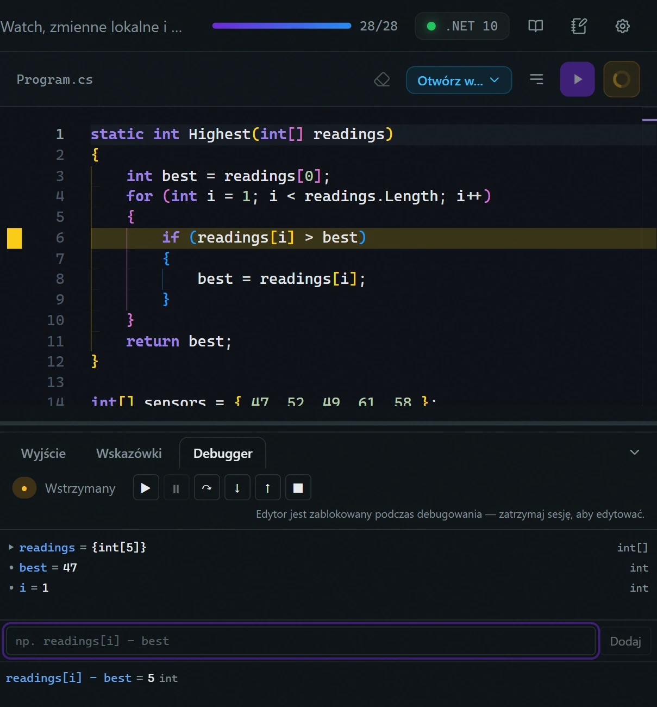Open the book reference icon

(535, 26)
